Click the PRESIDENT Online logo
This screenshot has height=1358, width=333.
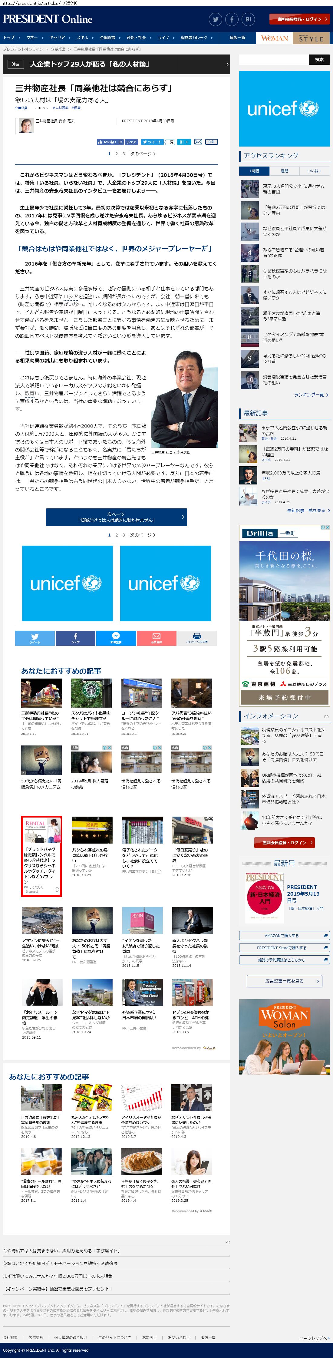48,19
